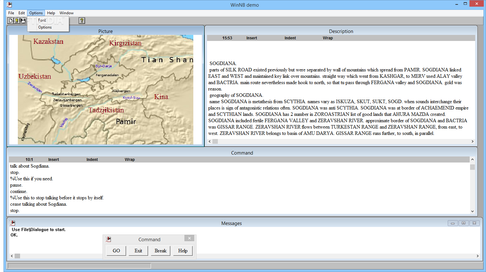
Task: Click the Messages window system icon
Action: (12, 223)
